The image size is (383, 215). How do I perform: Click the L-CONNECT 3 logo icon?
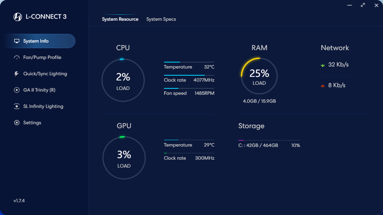(x=18, y=17)
